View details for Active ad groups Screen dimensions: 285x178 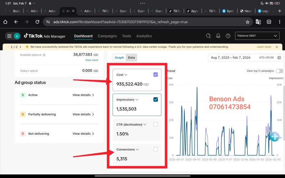pyautogui.click(x=83, y=95)
